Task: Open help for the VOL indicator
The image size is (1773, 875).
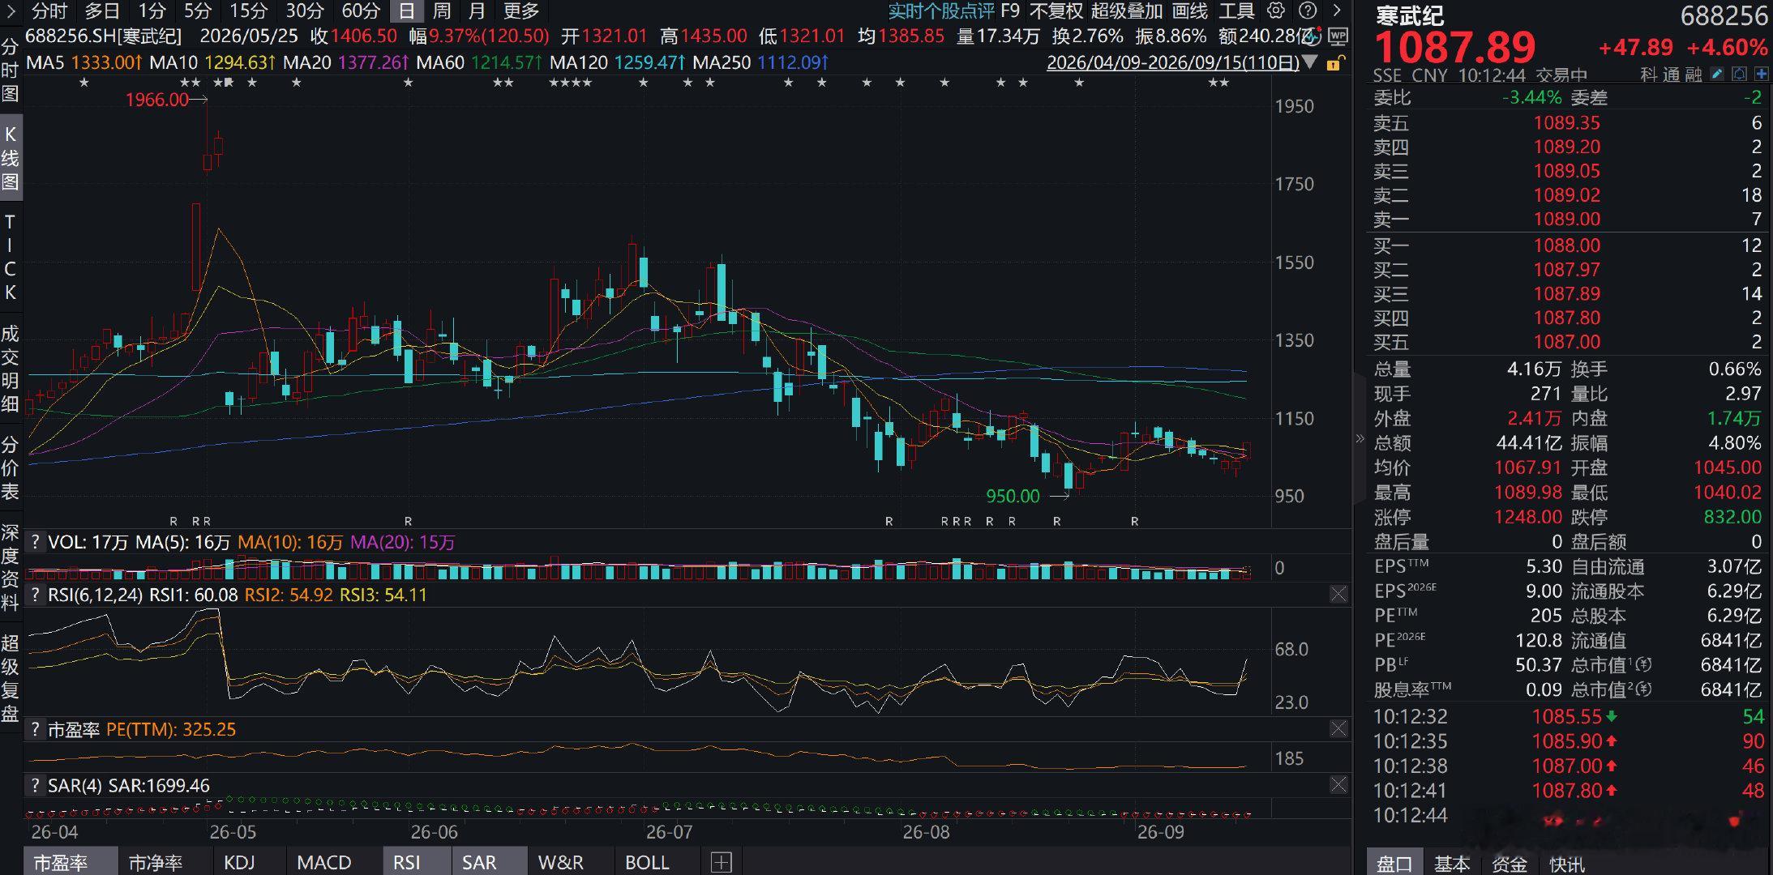Action: 35,542
